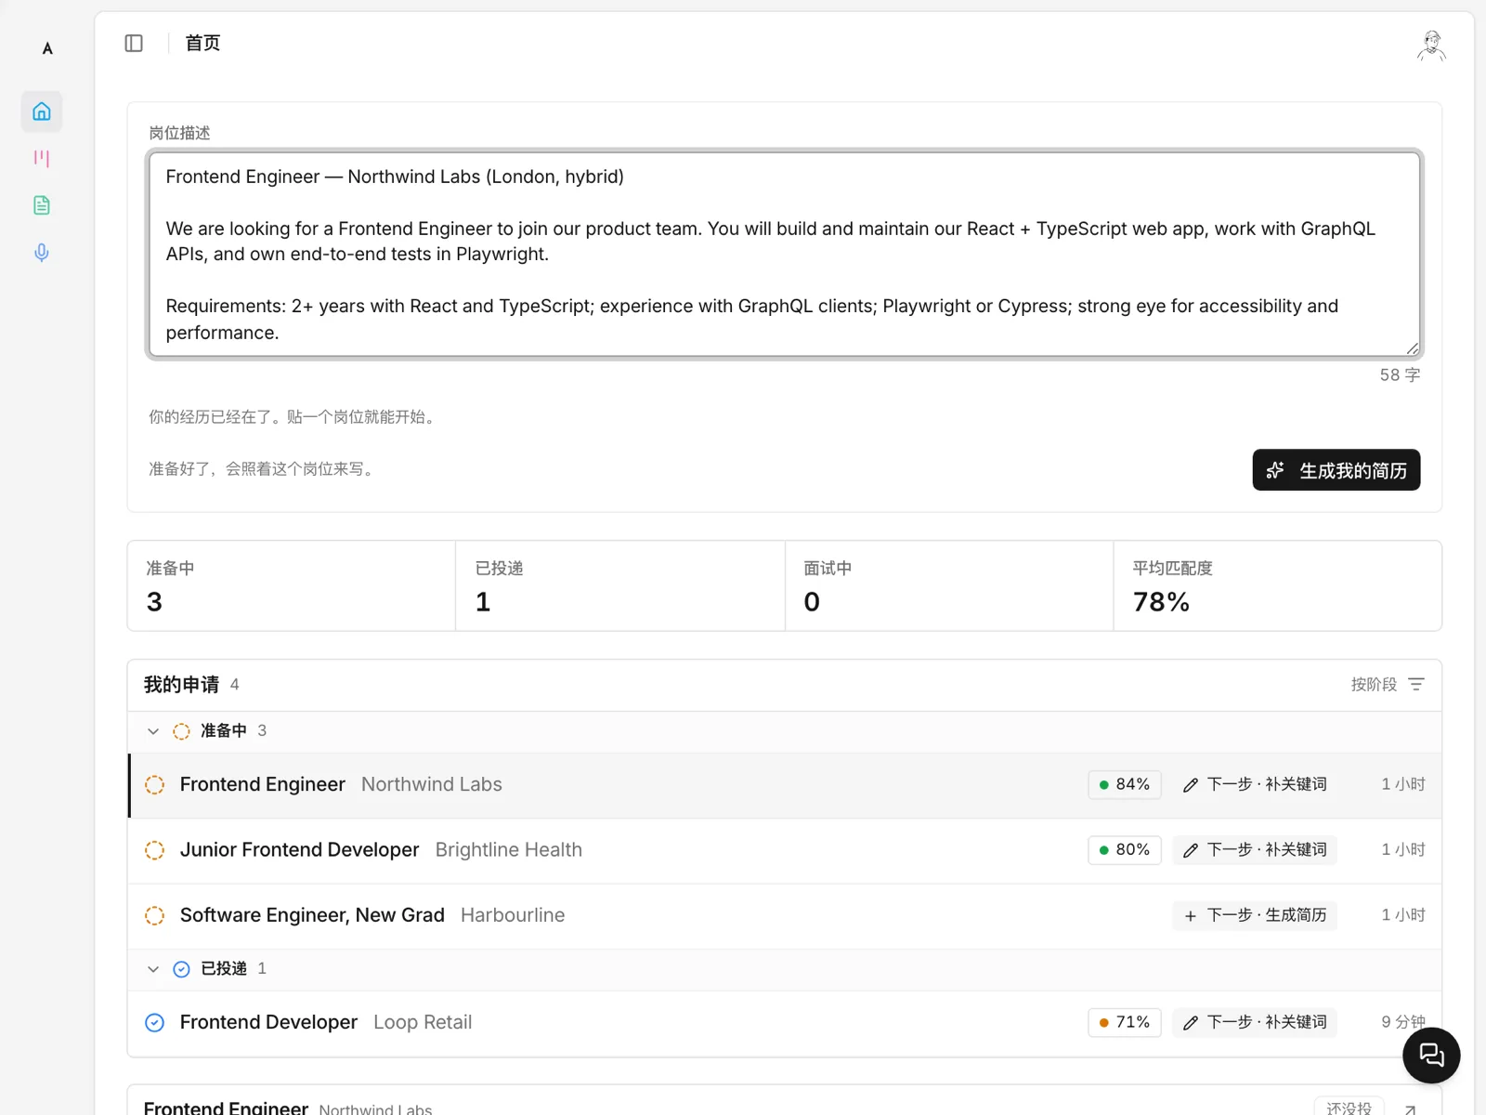The image size is (1486, 1115).
Task: Open Frontend Engineer Northwind Labs row
Action: (785, 785)
